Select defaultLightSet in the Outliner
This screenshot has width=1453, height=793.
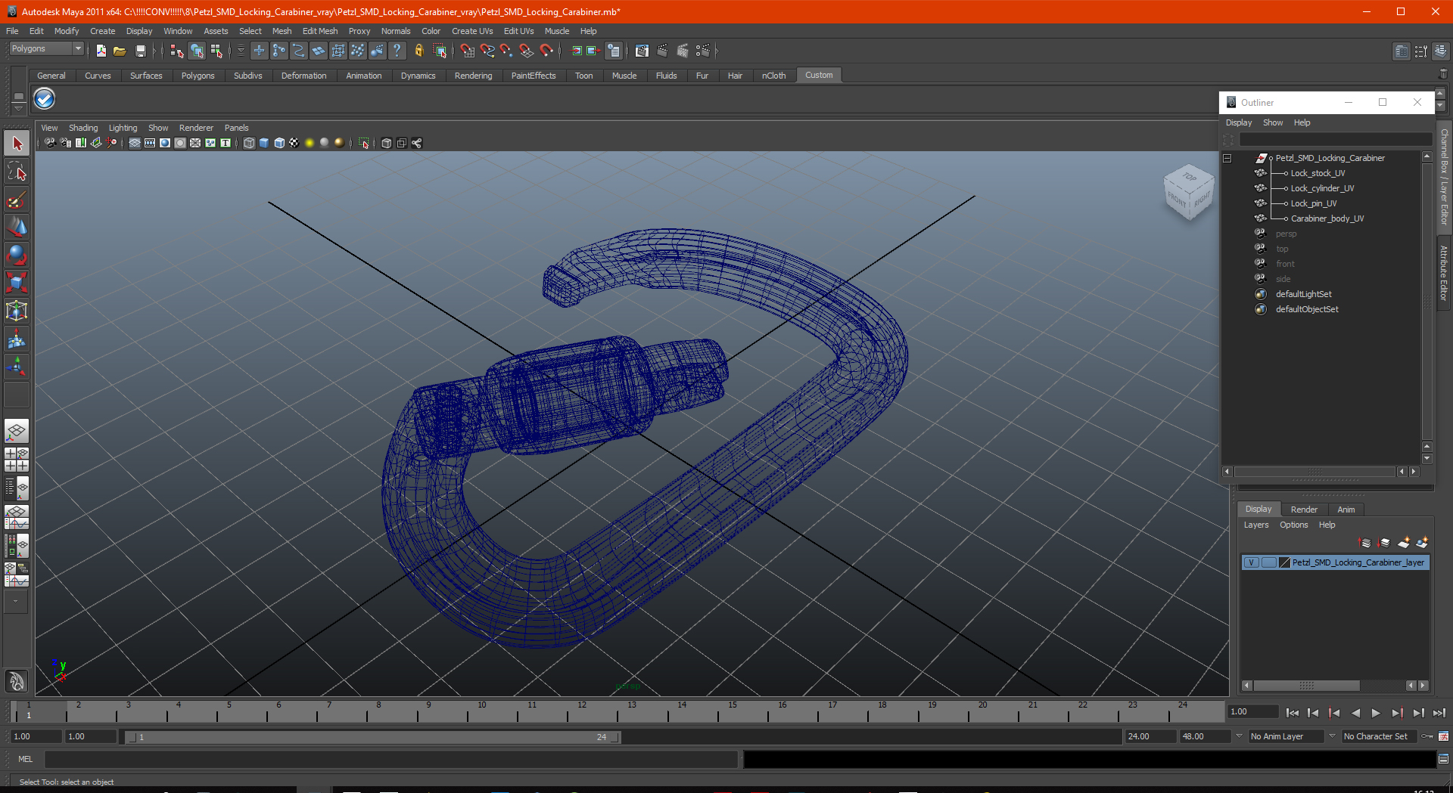[x=1303, y=294]
